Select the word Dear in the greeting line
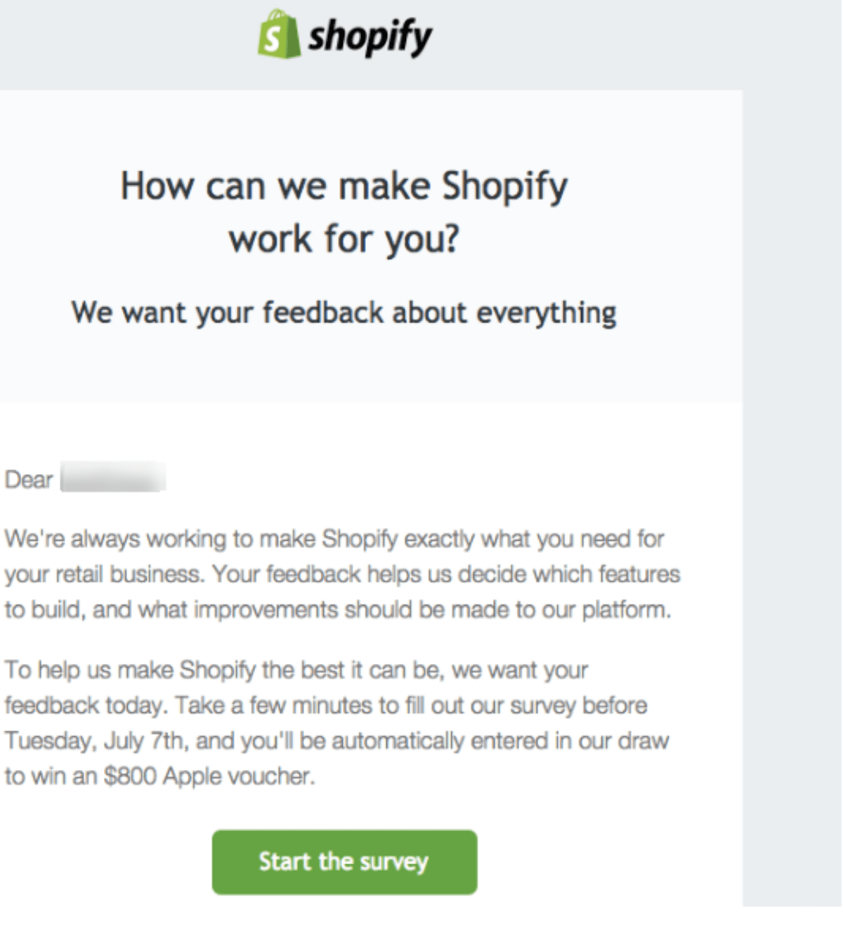The image size is (843, 935). pos(28,479)
